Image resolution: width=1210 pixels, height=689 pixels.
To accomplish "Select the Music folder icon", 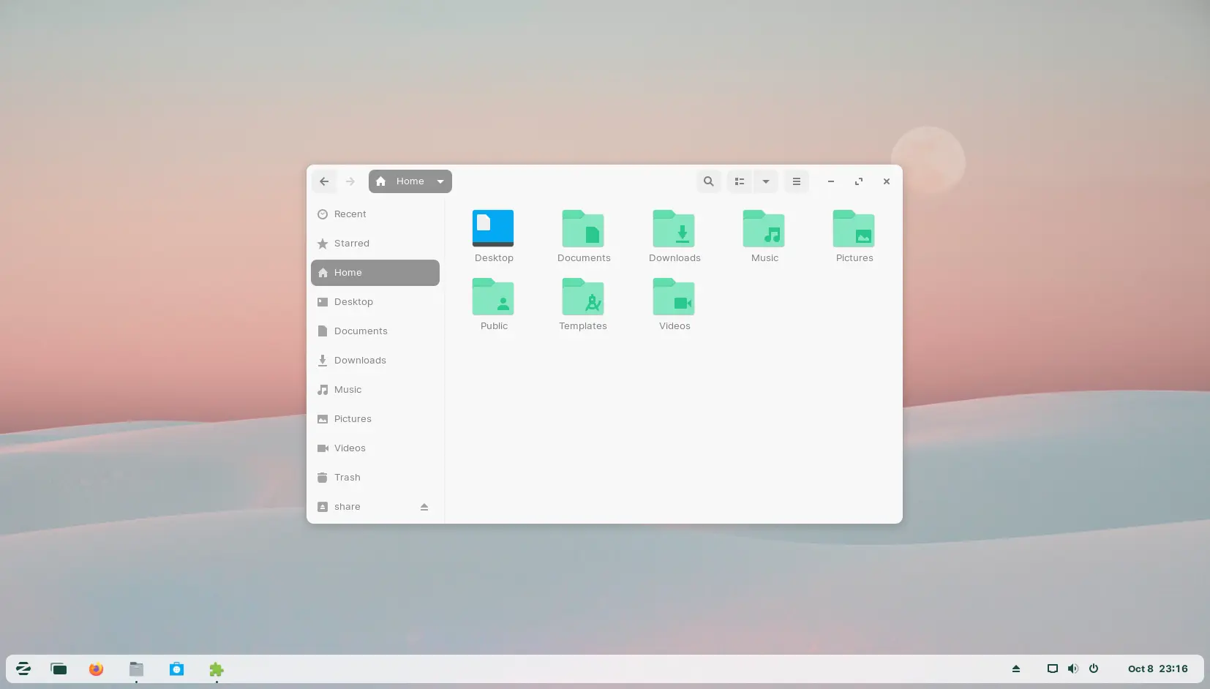I will click(x=764, y=229).
